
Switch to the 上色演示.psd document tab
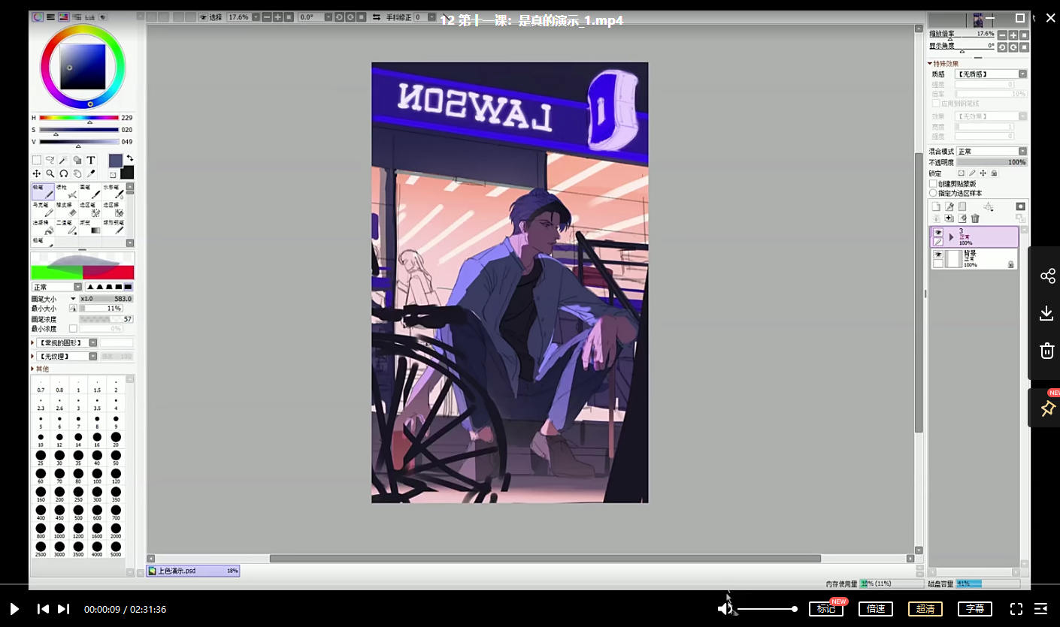193,571
